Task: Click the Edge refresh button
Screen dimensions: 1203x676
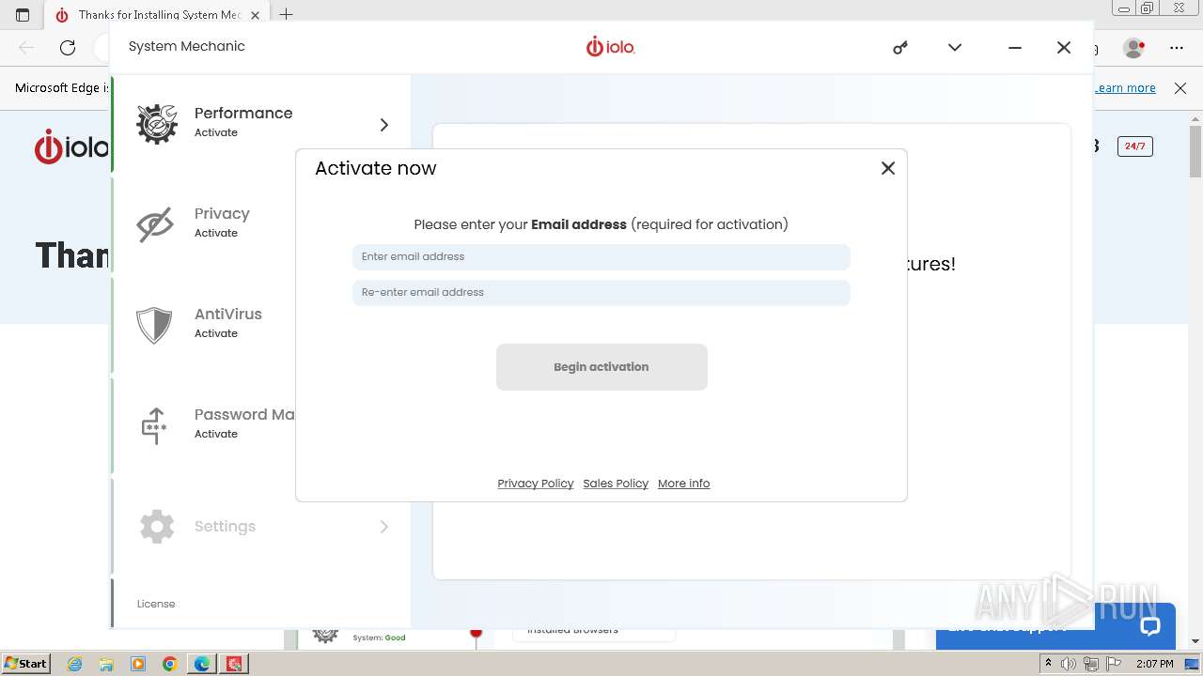Action: tap(68, 47)
